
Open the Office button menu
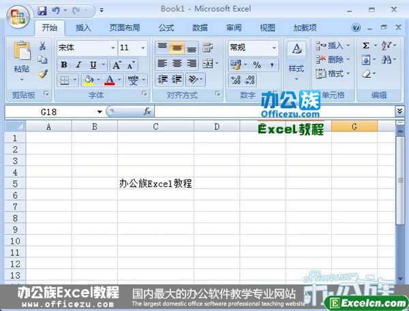point(18,17)
